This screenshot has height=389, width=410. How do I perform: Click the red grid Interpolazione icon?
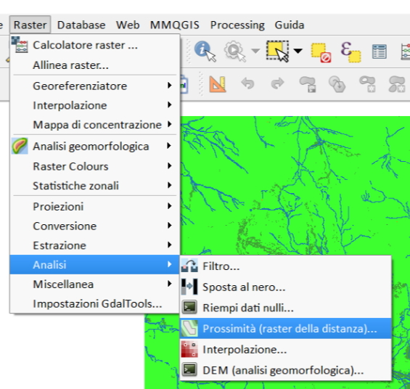click(x=189, y=349)
